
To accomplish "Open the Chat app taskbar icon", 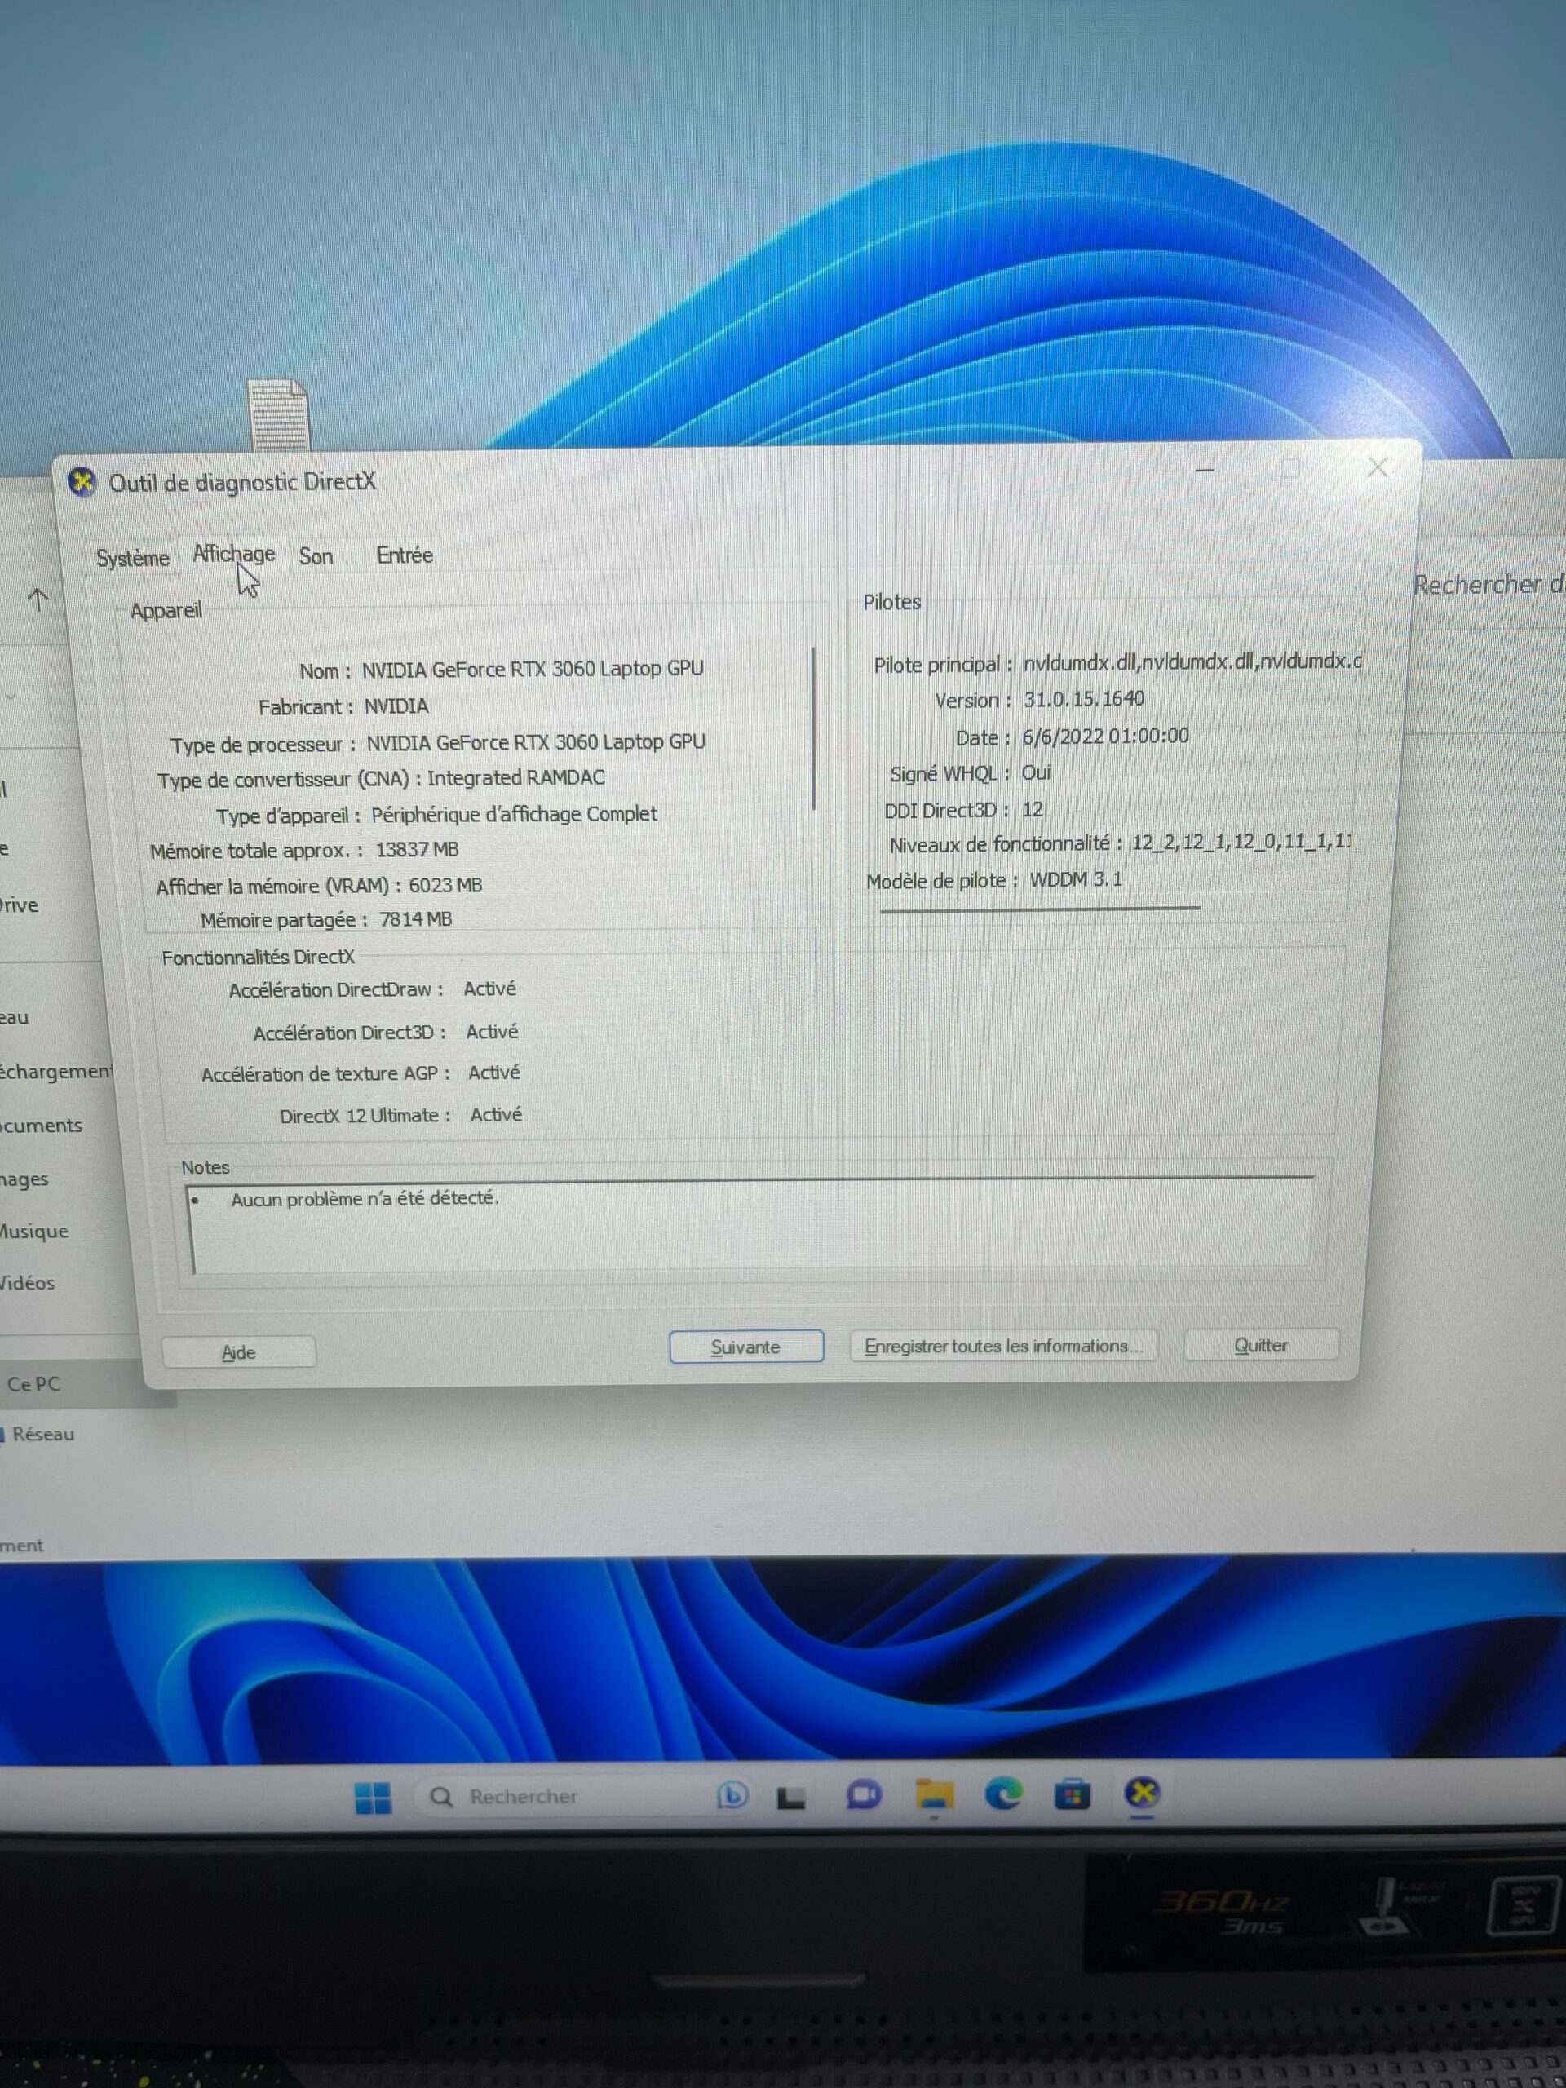I will click(864, 1794).
